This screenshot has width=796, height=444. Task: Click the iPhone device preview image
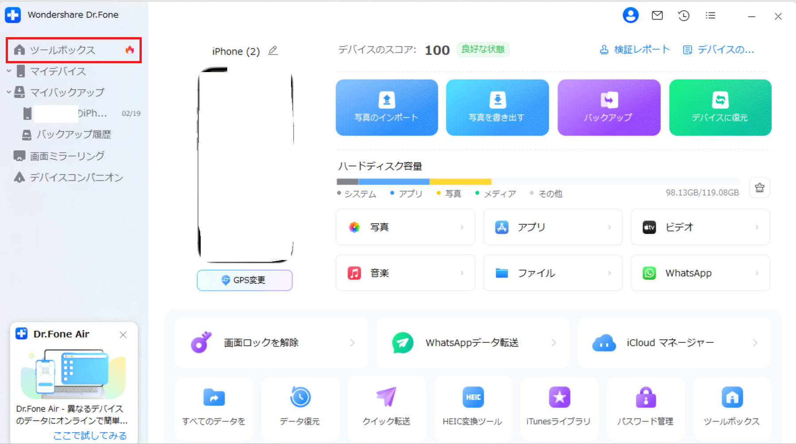[245, 165]
